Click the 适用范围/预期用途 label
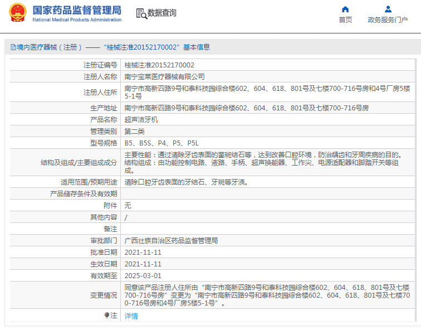This screenshot has height=330, width=421. (89, 182)
